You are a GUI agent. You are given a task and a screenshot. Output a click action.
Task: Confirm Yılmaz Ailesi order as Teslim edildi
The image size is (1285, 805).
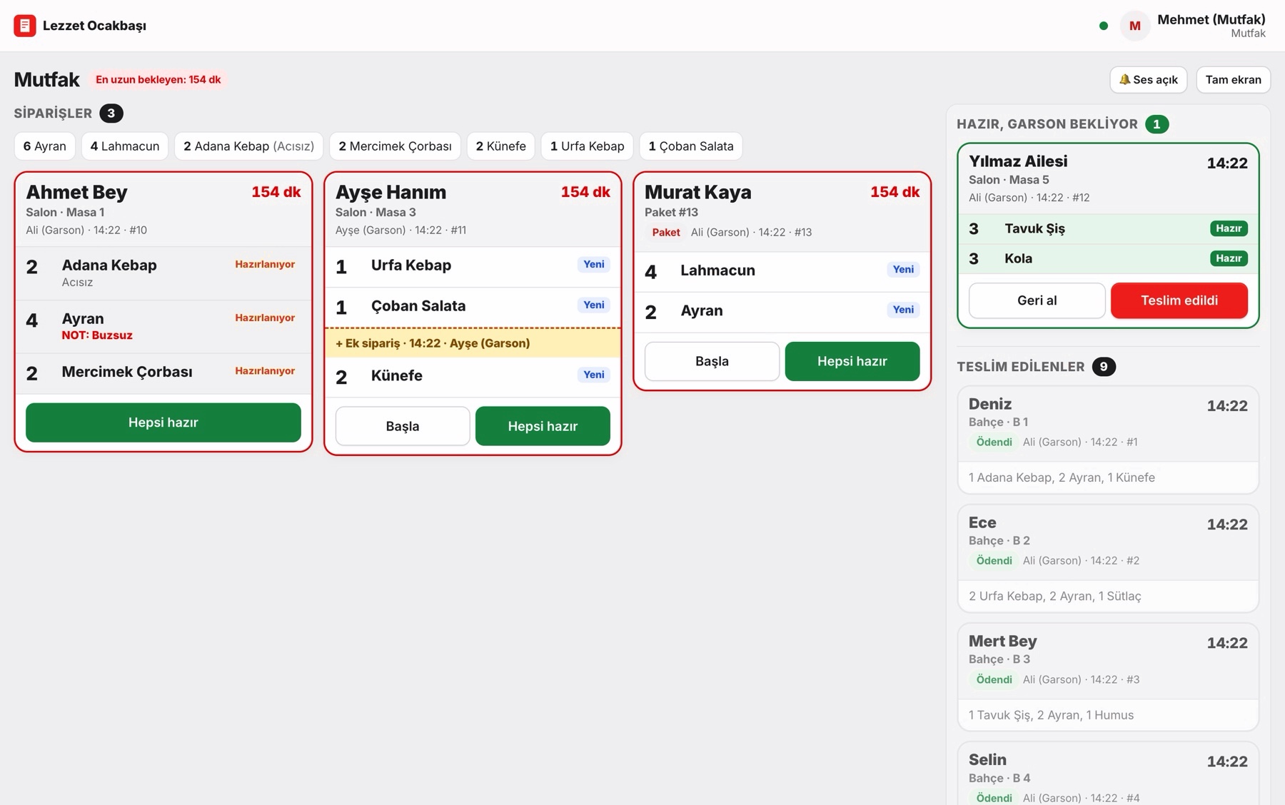pyautogui.click(x=1179, y=300)
